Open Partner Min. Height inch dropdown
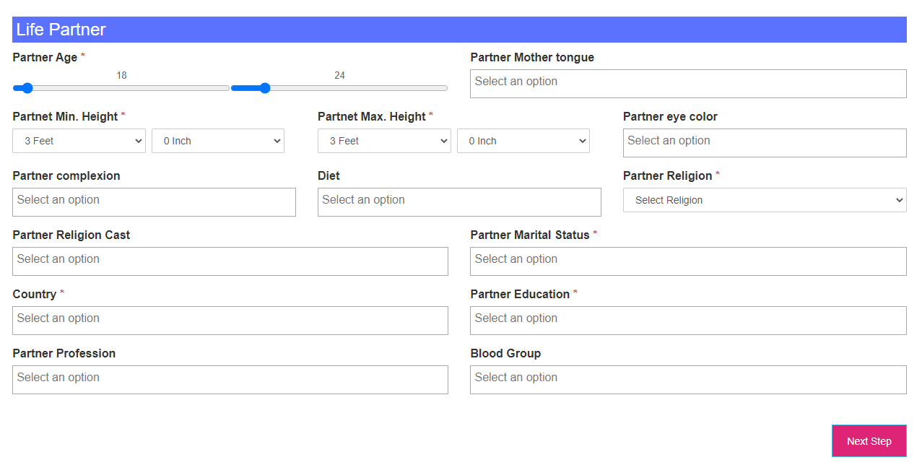This screenshot has width=922, height=465. (x=217, y=141)
